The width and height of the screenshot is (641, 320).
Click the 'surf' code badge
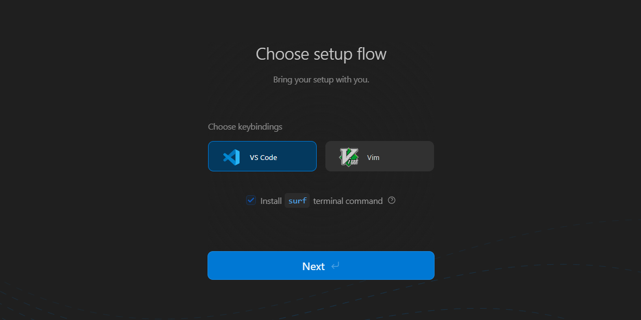coord(297,201)
